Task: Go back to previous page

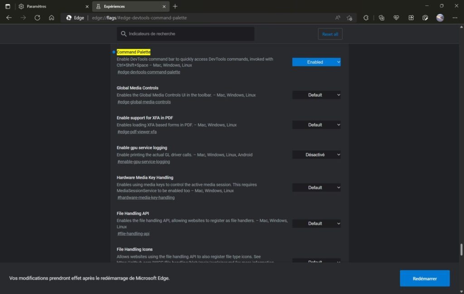Action: pos(9,18)
